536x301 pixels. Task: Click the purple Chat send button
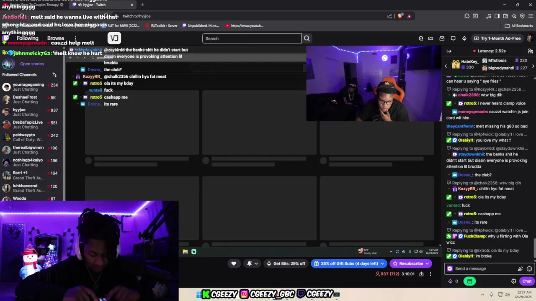(x=527, y=281)
